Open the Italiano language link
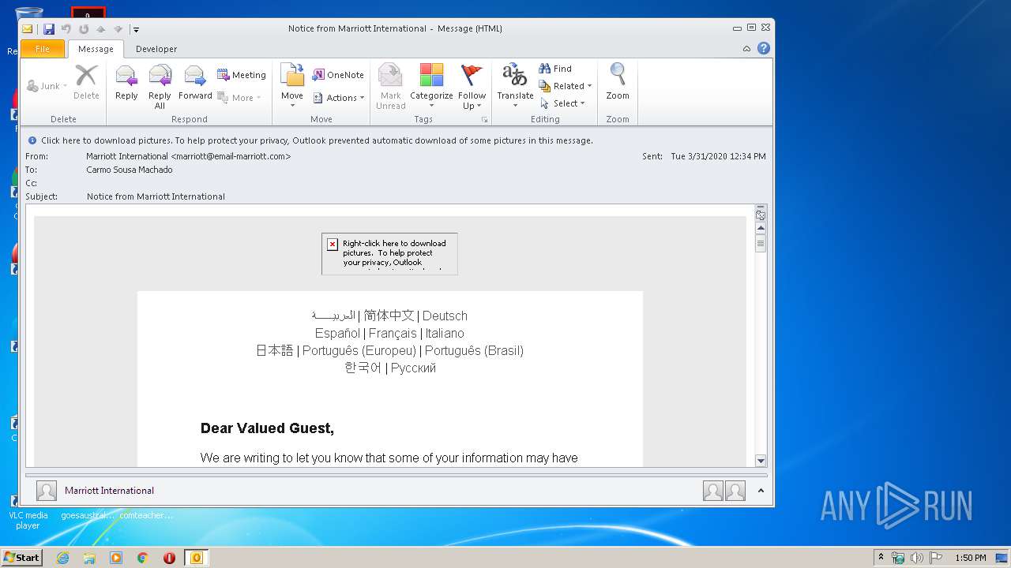Viewport: 1011px width, 568px height. click(445, 333)
